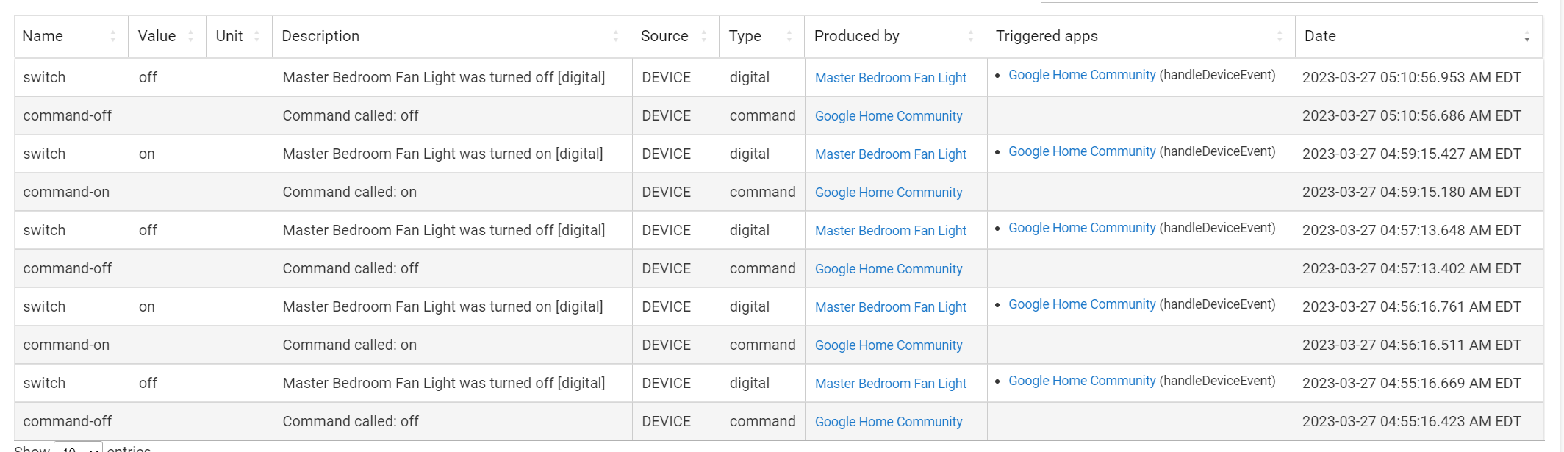Open Master Bedroom Fan Light link at 05:10:56.953
1564x452 pixels.
click(890, 78)
